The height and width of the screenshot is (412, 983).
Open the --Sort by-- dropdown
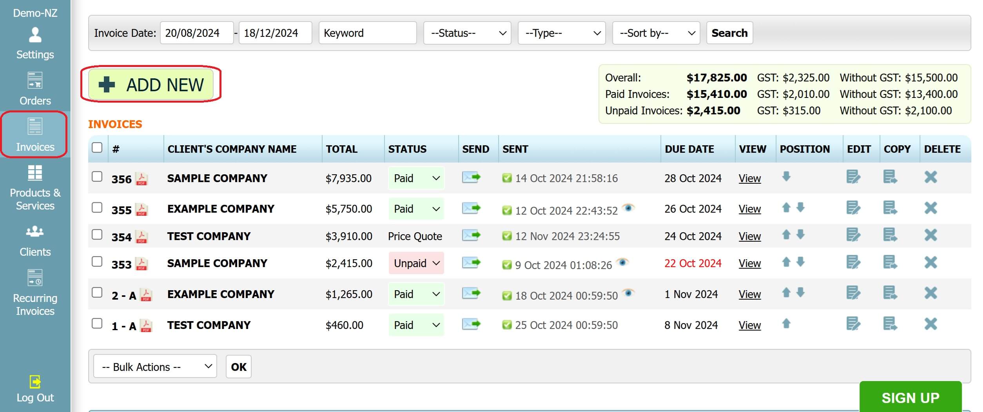point(656,33)
